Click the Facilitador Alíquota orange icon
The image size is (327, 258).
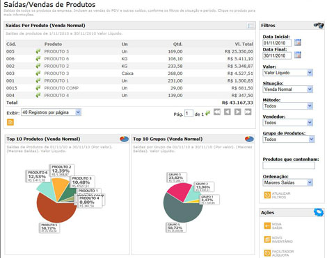[267, 253]
